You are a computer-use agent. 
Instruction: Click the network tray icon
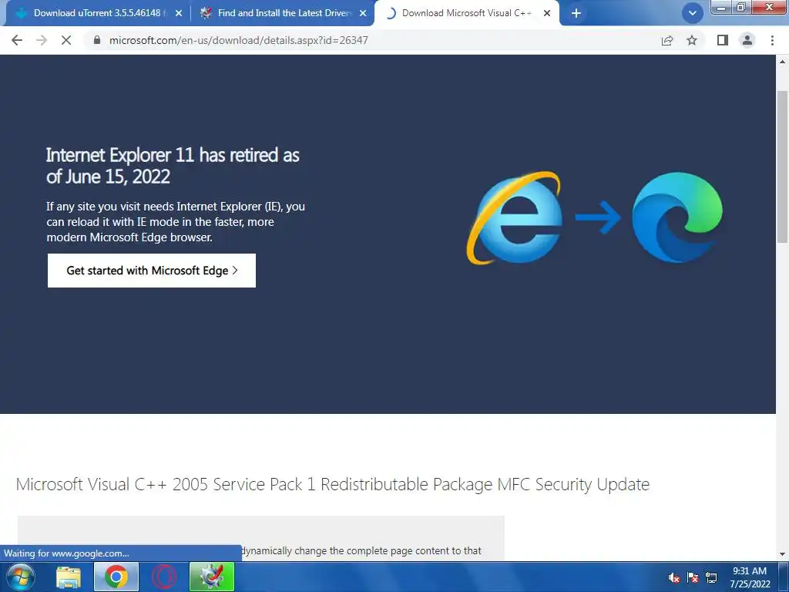(711, 577)
